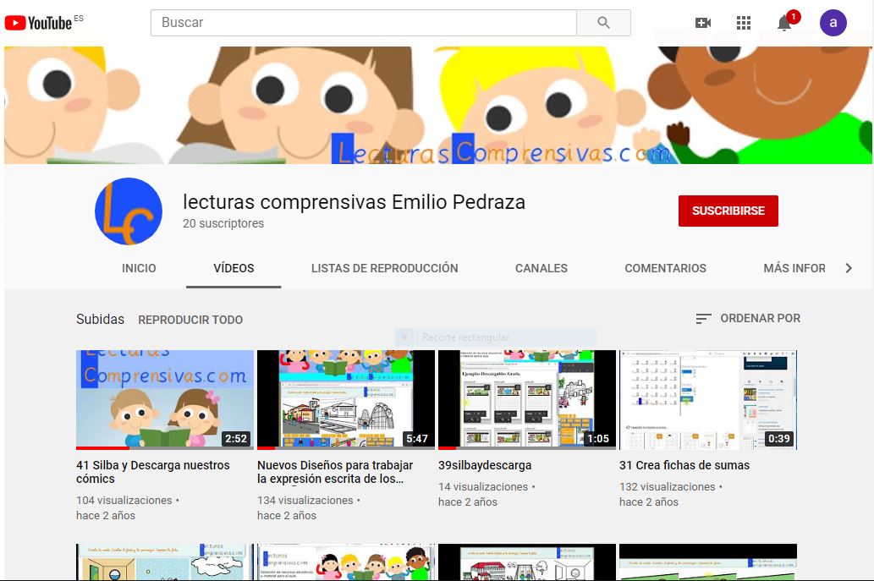The image size is (874, 581).
Task: Open the create video camera icon
Action: pos(703,23)
